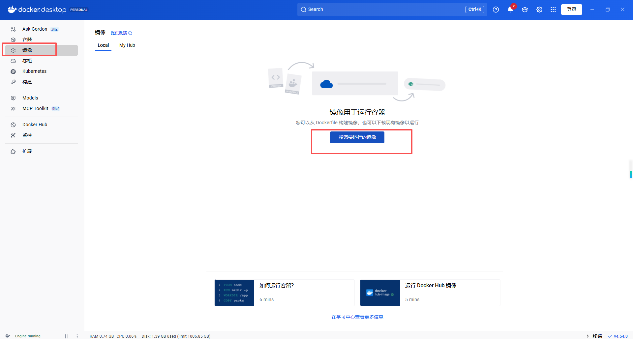Click the Docker Desktop whale logo
Screen dimensions: 633x339
click(x=12, y=9)
